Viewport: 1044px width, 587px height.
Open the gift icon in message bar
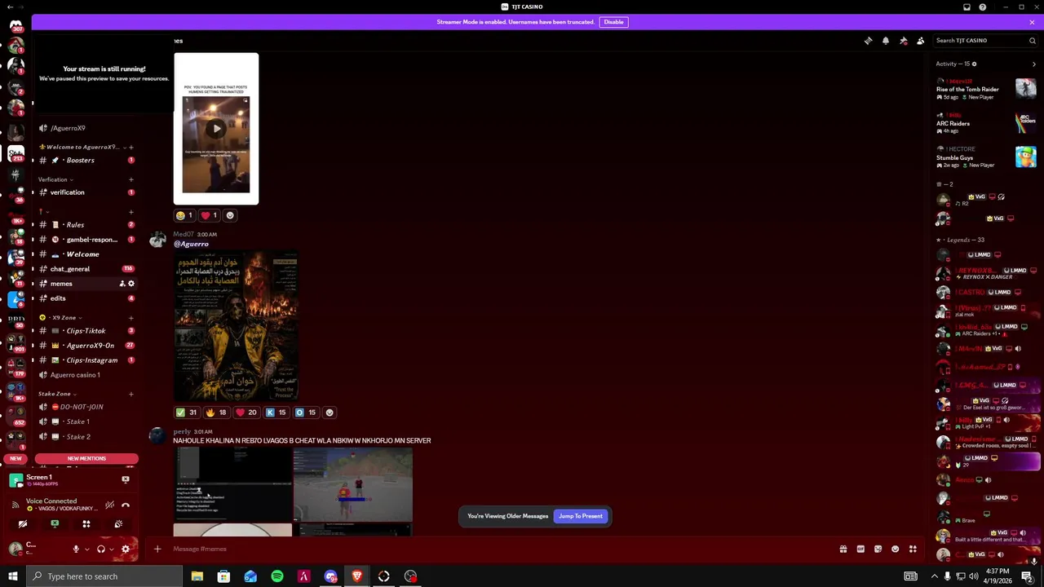pos(843,549)
